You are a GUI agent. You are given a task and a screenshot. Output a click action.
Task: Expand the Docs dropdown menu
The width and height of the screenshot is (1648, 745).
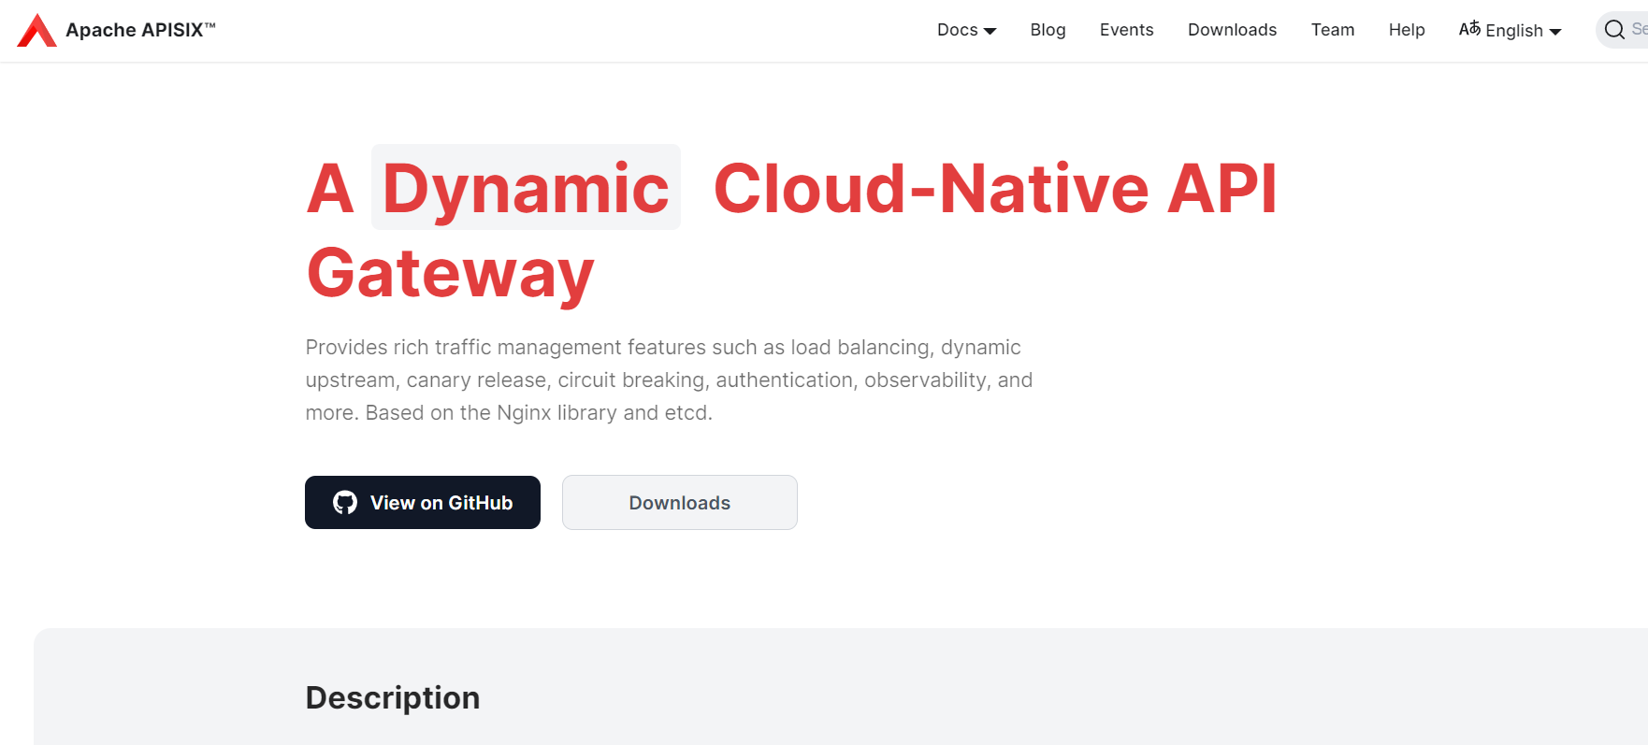966,30
